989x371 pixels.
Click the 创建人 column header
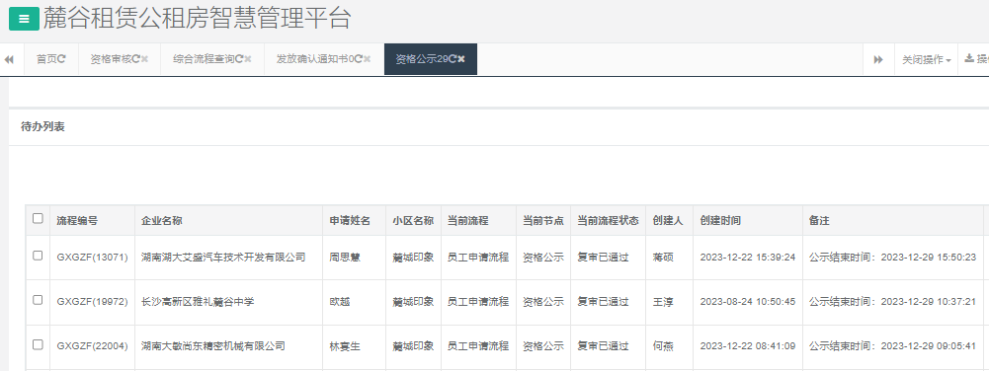(668, 221)
